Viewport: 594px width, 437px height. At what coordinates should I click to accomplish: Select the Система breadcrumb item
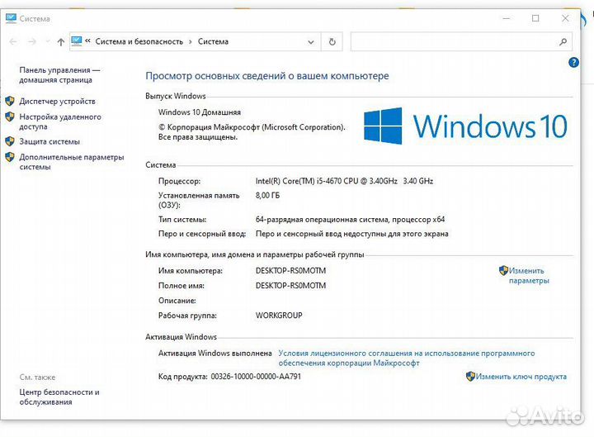click(214, 42)
